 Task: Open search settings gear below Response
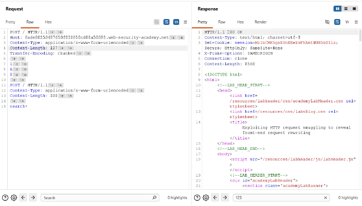(x=206, y=198)
